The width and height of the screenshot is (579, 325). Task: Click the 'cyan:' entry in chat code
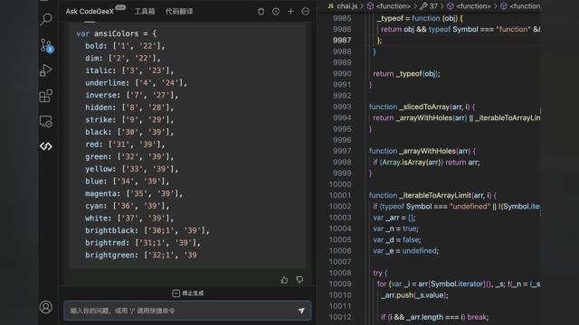[127, 206]
